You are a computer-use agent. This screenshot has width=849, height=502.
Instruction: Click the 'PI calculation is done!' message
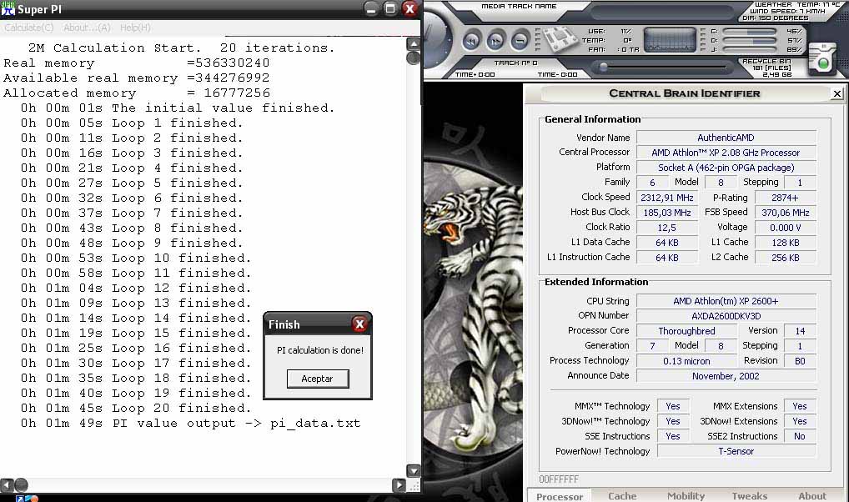(320, 350)
